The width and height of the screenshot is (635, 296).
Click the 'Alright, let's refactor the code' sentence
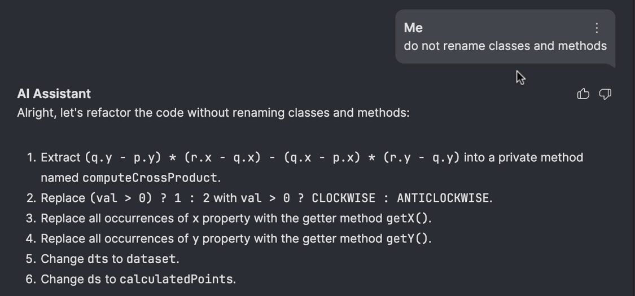[213, 113]
